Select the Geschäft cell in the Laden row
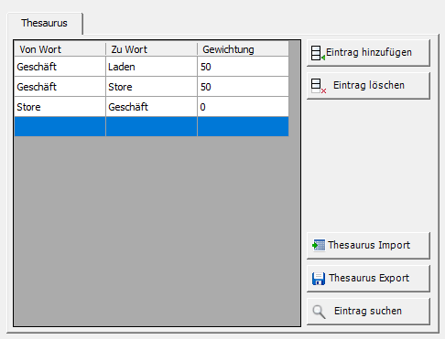445x339 pixels. 60,67
